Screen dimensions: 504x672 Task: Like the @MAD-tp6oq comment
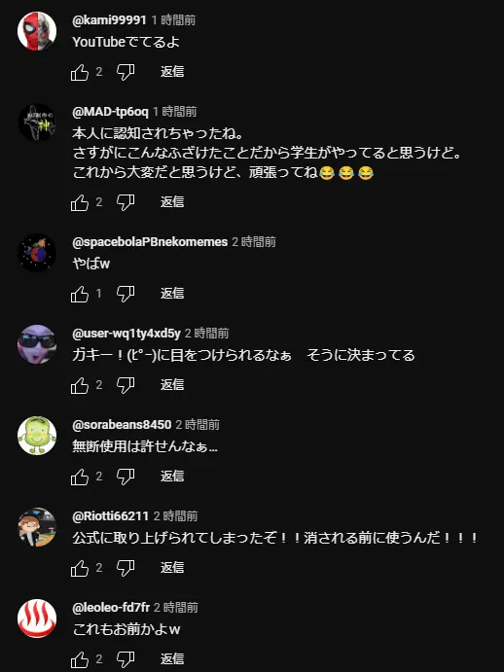pyautogui.click(x=80, y=202)
